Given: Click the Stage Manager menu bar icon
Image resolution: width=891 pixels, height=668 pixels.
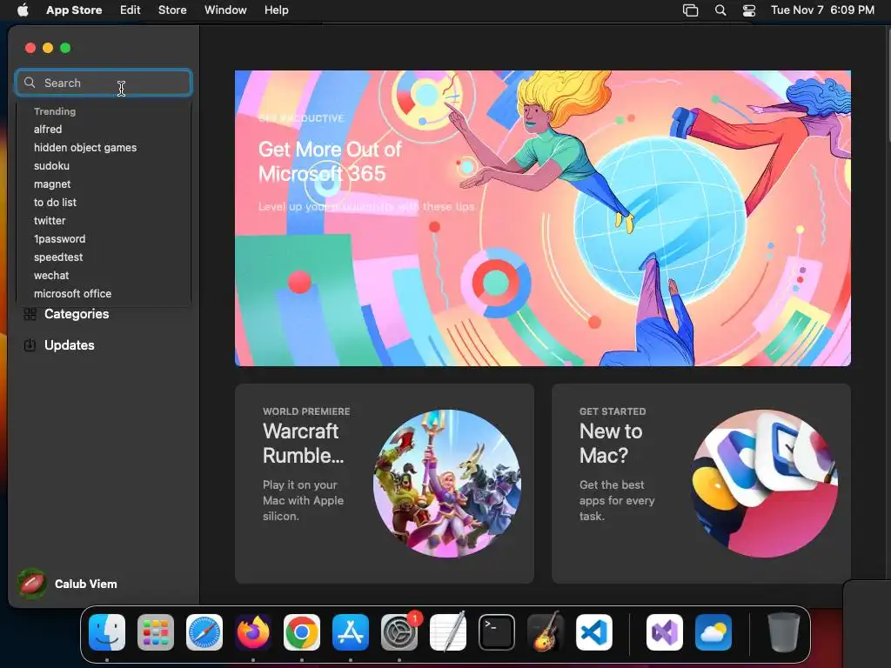Looking at the screenshot, I should [690, 10].
